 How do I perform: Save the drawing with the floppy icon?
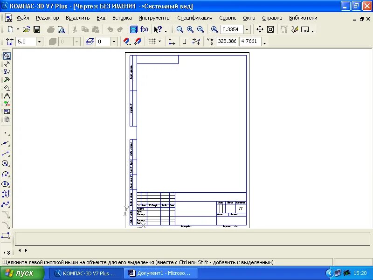pos(37,29)
